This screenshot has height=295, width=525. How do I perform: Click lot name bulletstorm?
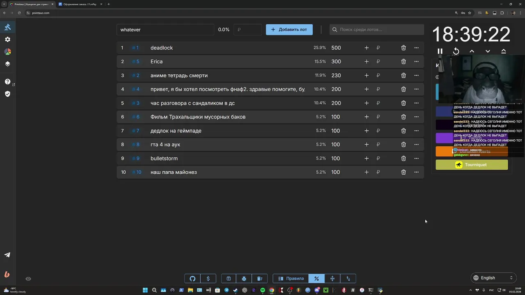(x=164, y=159)
